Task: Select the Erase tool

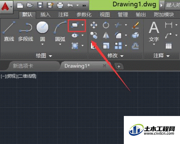Action: (x=136, y=25)
